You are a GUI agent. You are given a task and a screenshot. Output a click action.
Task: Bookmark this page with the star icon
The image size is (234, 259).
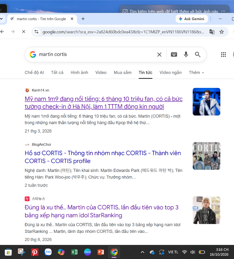coord(222,32)
